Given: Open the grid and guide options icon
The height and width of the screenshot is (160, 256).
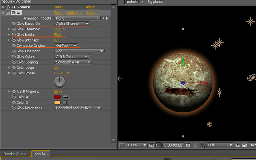Looking at the screenshot, I should pos(151,145).
